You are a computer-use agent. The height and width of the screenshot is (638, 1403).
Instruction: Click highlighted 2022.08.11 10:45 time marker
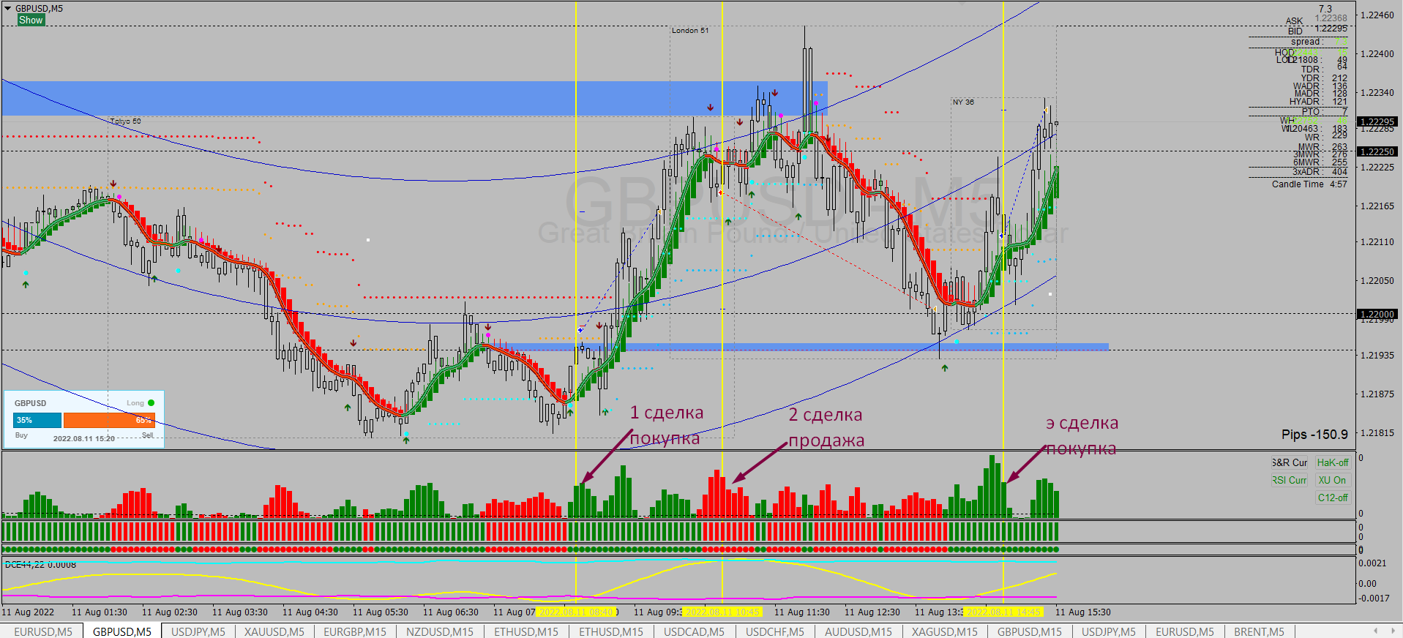point(722,612)
